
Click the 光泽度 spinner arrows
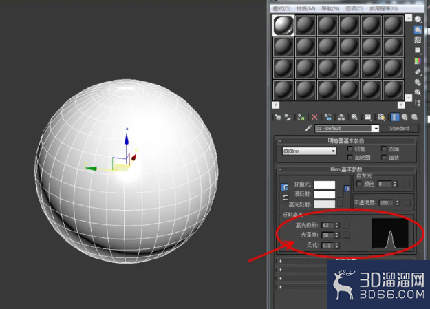tap(336, 235)
